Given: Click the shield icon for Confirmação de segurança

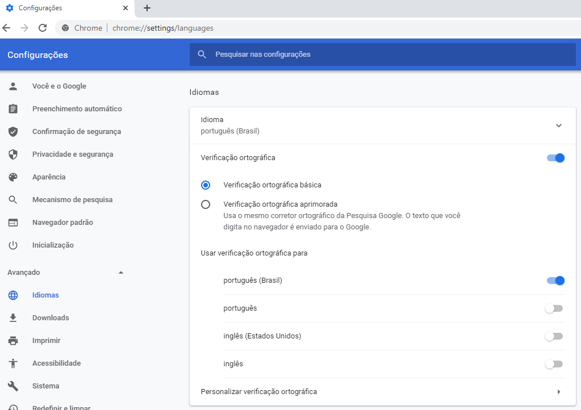Looking at the screenshot, I should tap(13, 132).
